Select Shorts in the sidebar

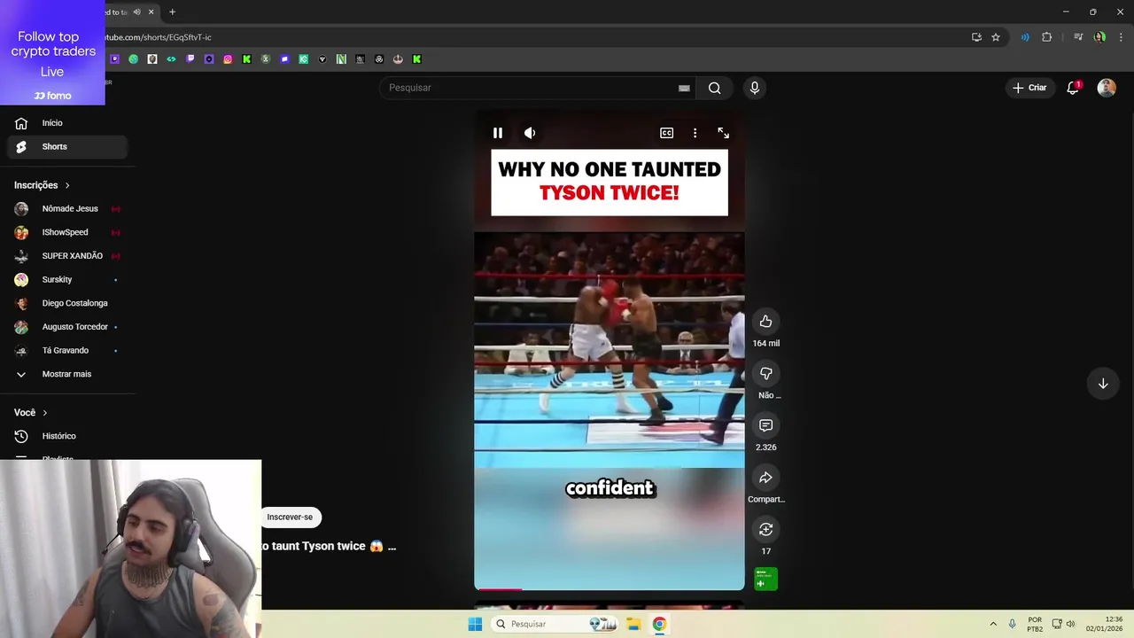[x=67, y=146]
